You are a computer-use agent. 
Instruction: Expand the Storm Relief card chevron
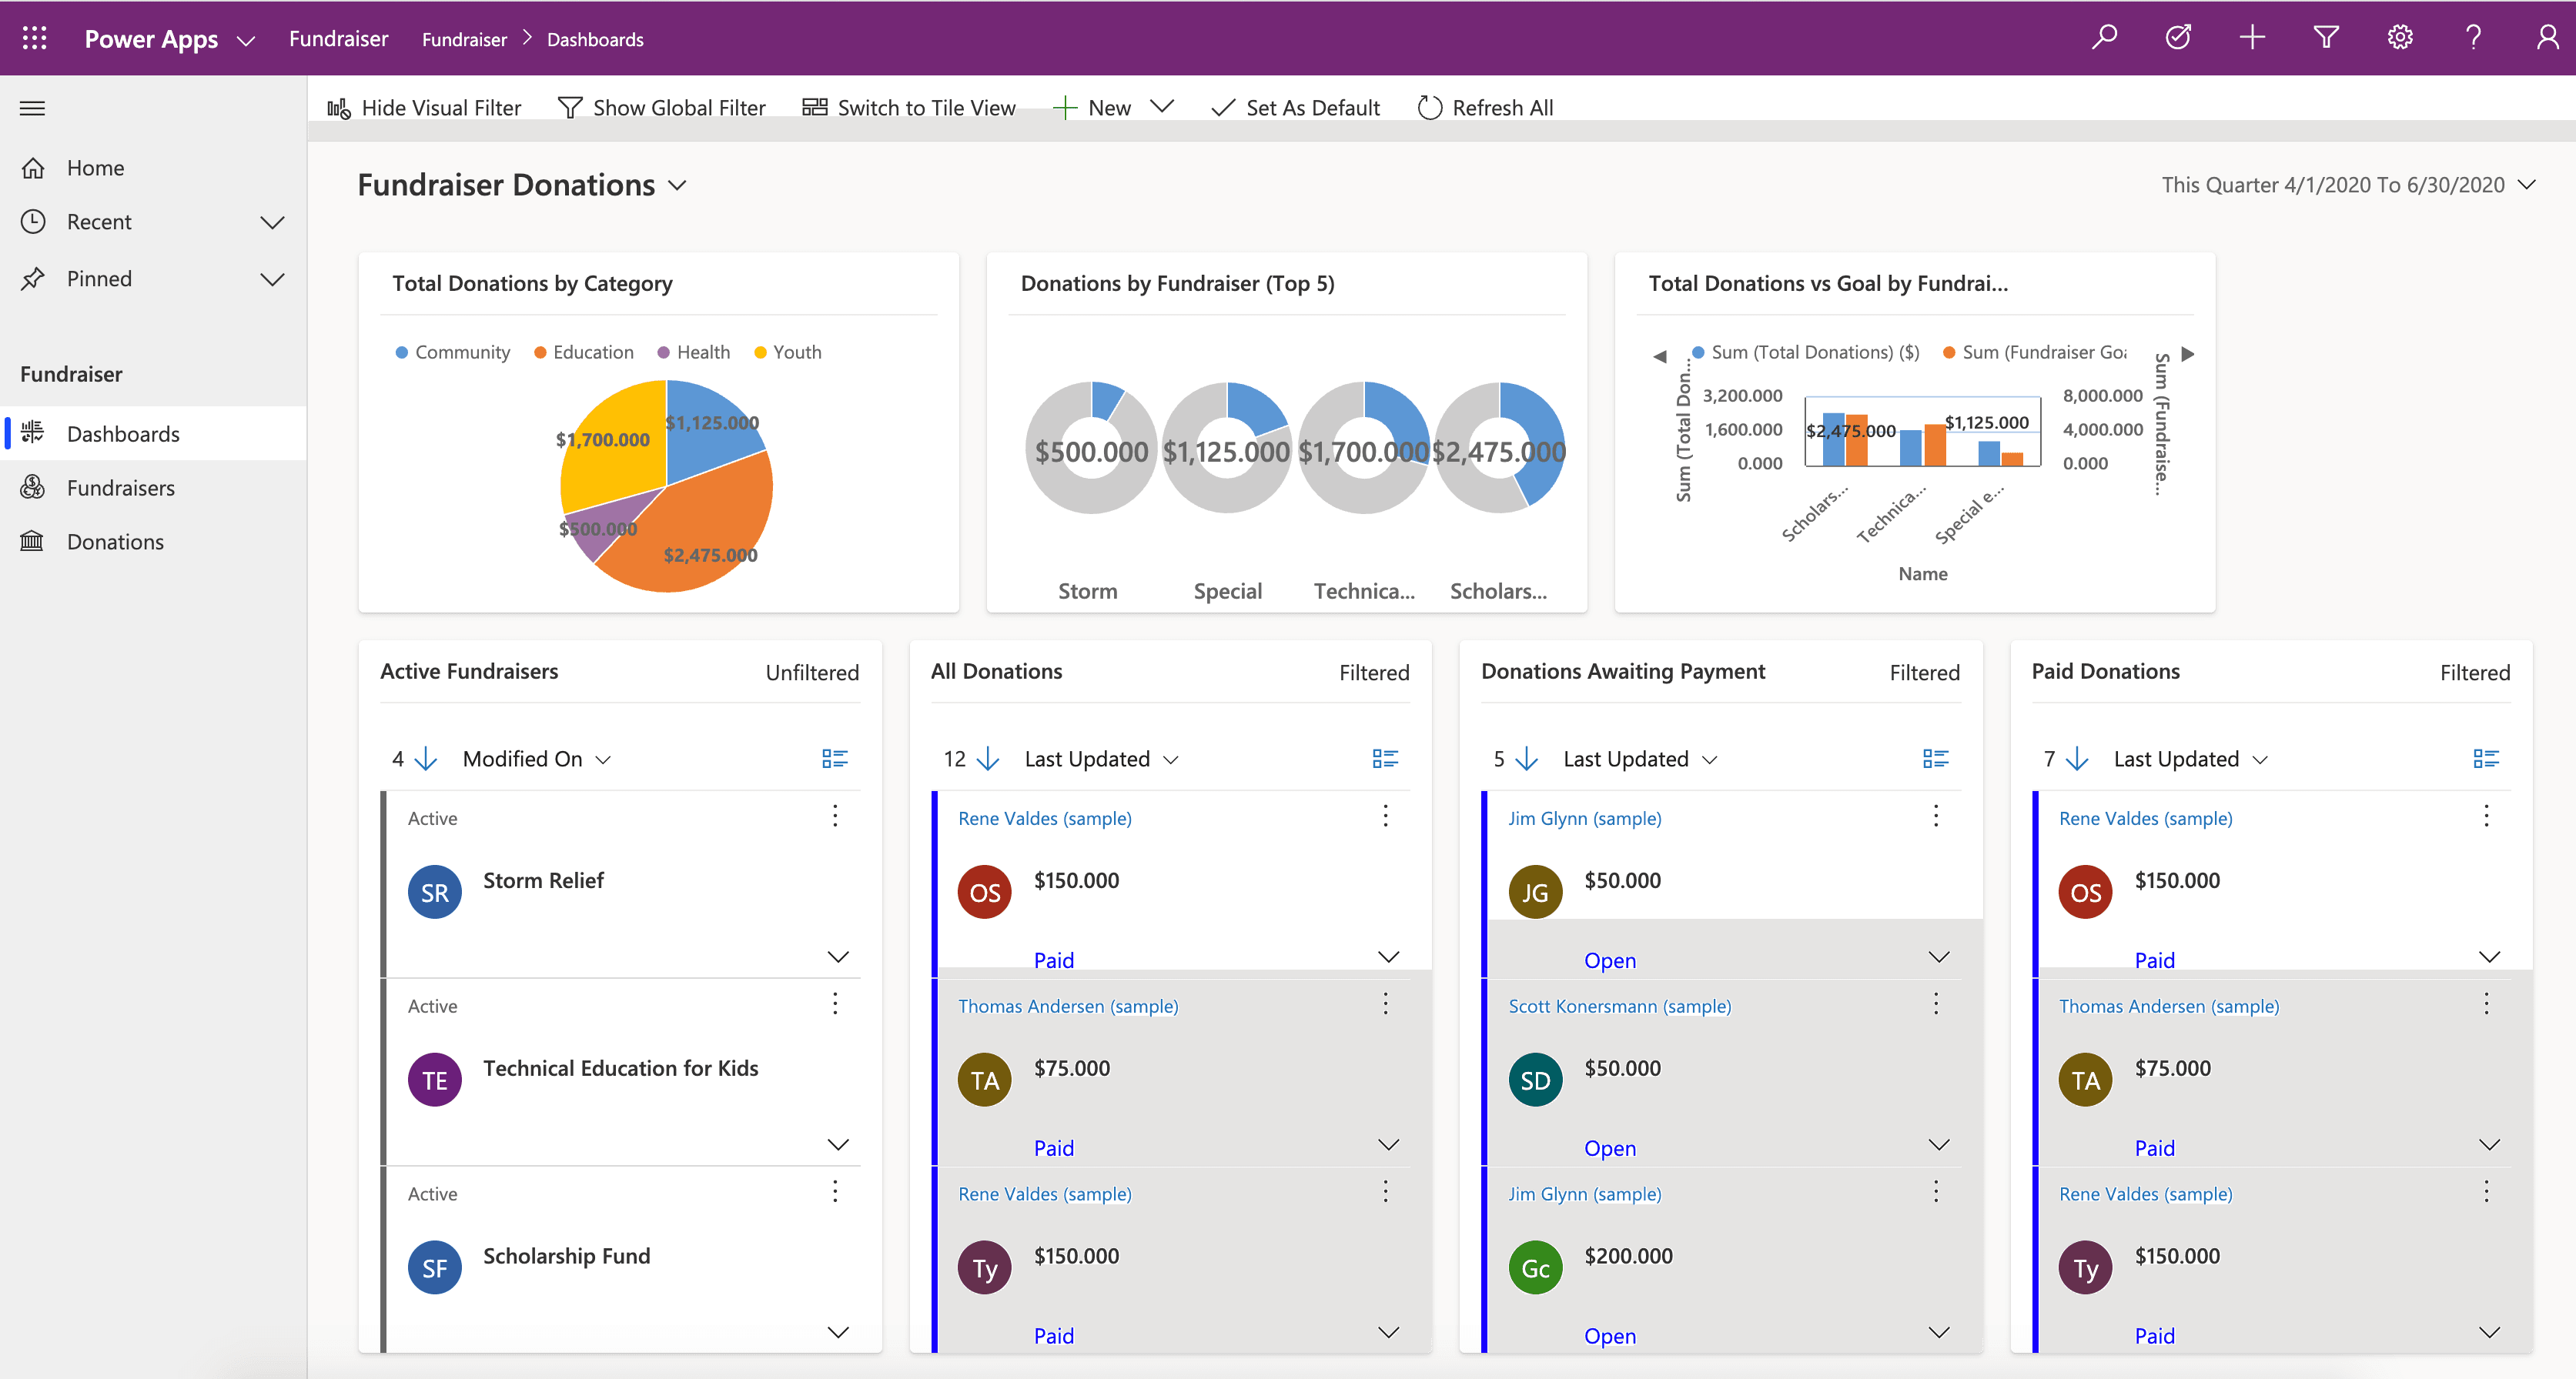[x=838, y=957]
